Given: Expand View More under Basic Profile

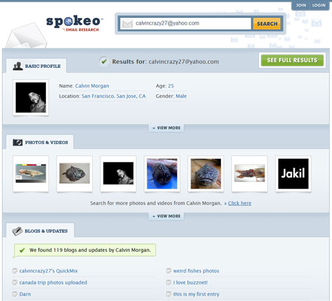Looking at the screenshot, I should (166, 128).
